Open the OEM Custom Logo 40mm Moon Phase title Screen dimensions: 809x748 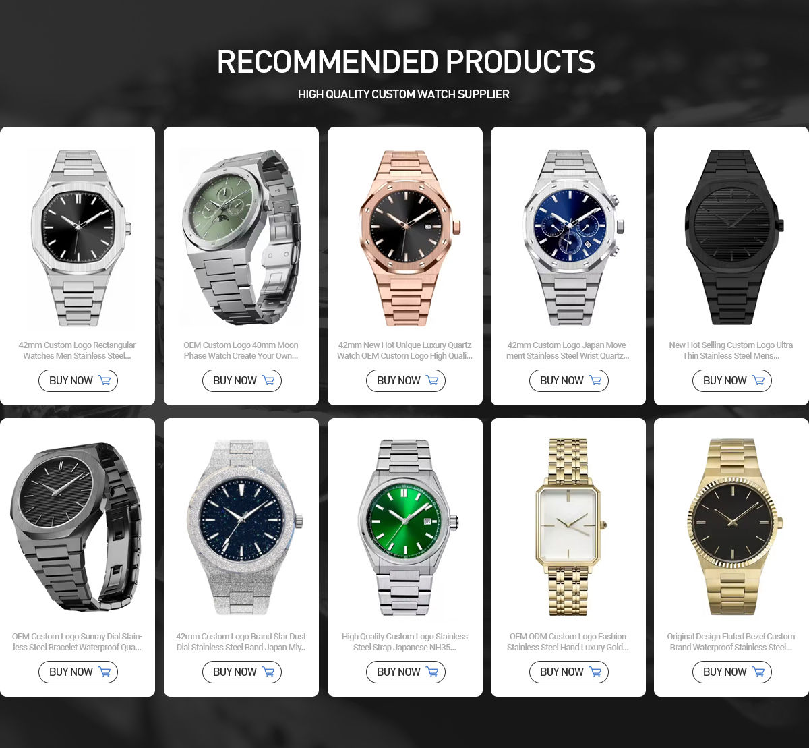pyautogui.click(x=241, y=351)
